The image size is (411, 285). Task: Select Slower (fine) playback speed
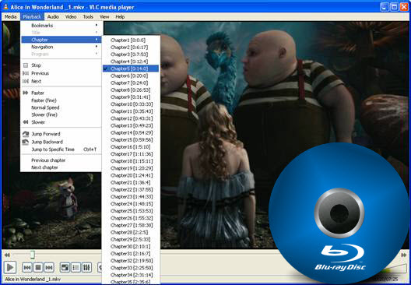tap(61, 114)
